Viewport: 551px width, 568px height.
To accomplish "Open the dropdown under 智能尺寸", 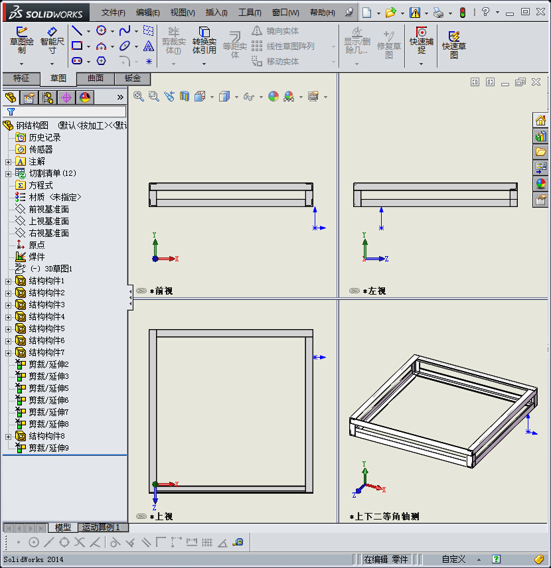I will (52, 64).
